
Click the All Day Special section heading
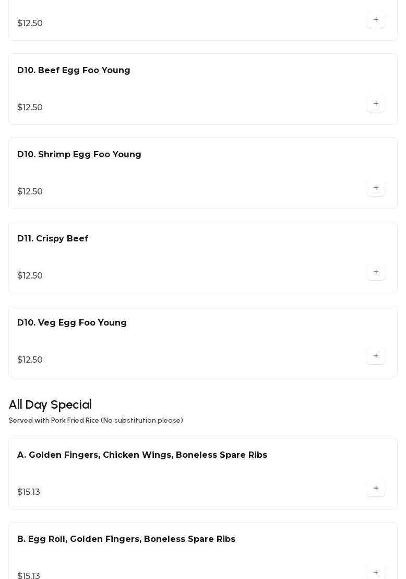[50, 405]
